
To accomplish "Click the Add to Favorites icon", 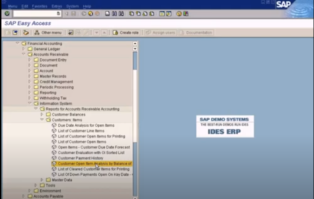I will (x=71, y=33).
